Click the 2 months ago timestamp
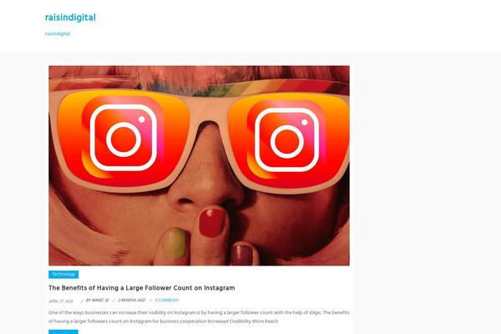 click(x=131, y=300)
